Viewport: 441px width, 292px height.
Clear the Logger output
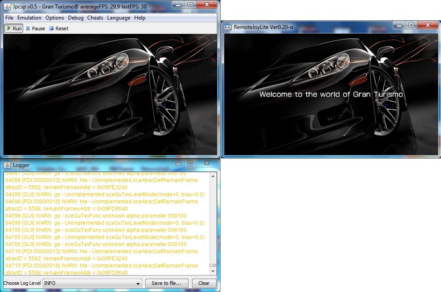204,283
